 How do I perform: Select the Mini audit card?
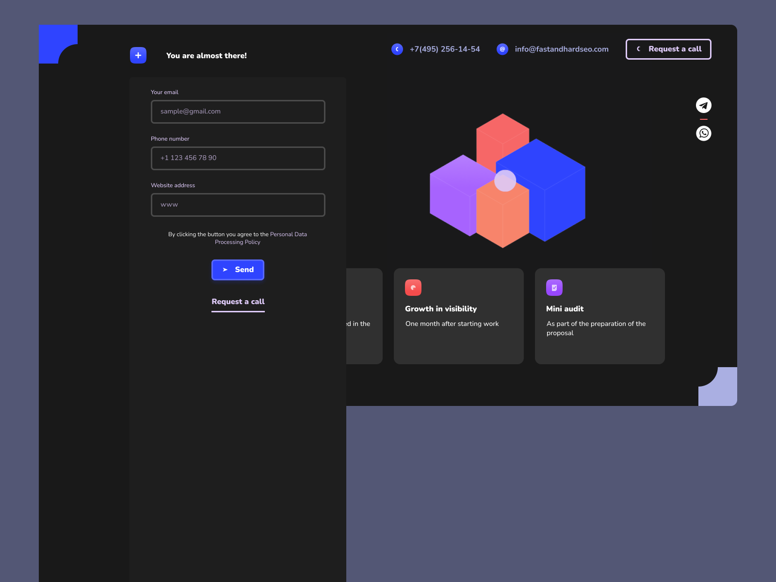(x=599, y=316)
